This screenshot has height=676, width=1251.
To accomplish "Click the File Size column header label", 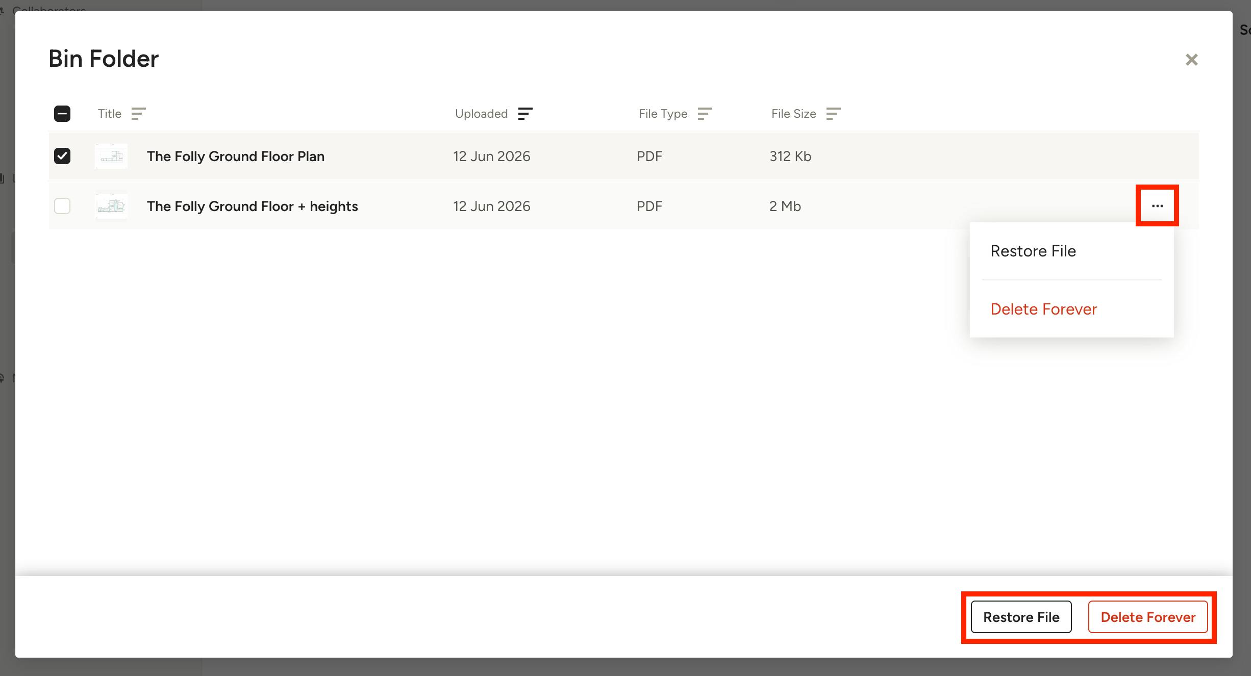I will (x=793, y=114).
